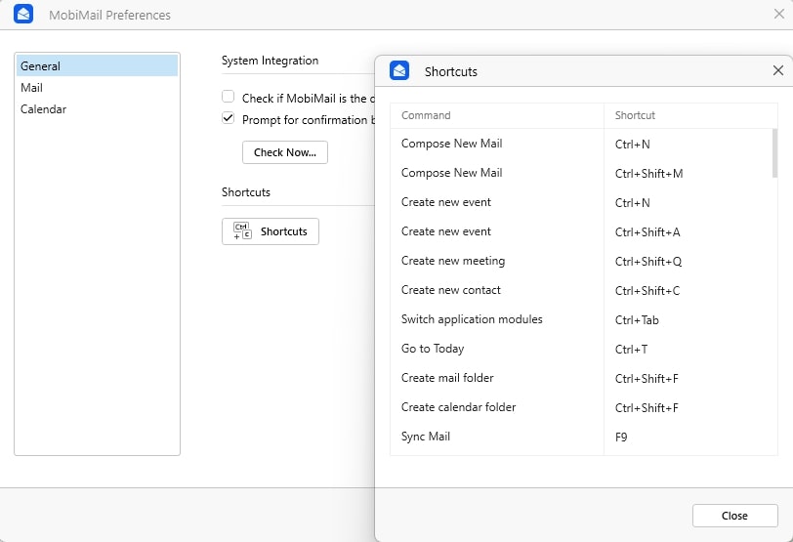Image resolution: width=793 pixels, height=542 pixels.
Task: Close the Shortcuts dialog with the X icon
Action: tap(777, 71)
